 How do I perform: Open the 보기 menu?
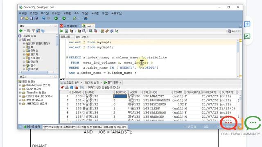(45, 13)
